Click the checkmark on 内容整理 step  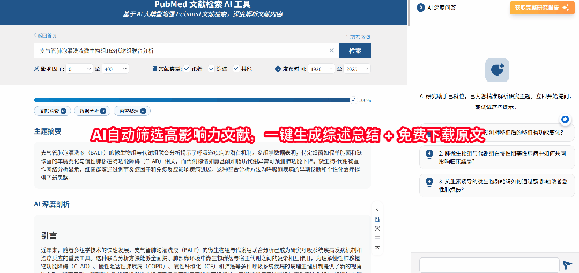pos(143,111)
